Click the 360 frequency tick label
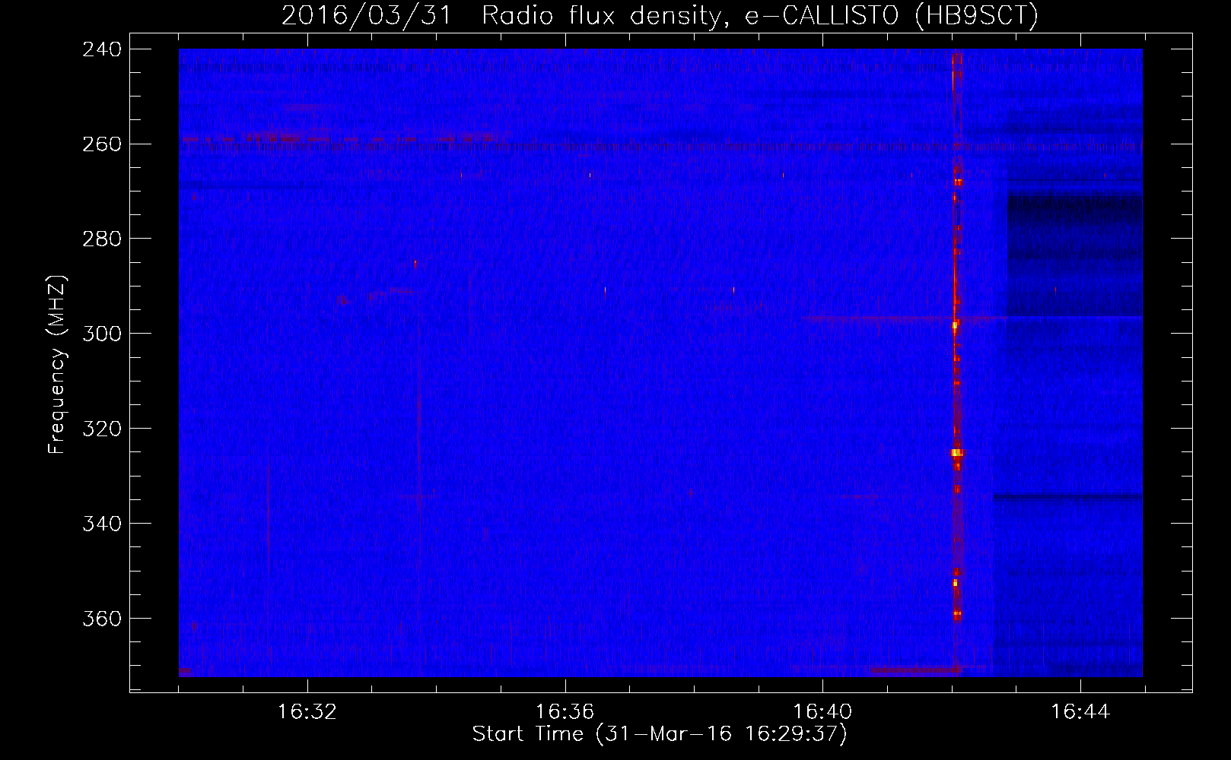Screen dimensions: 1231x760 pos(102,619)
